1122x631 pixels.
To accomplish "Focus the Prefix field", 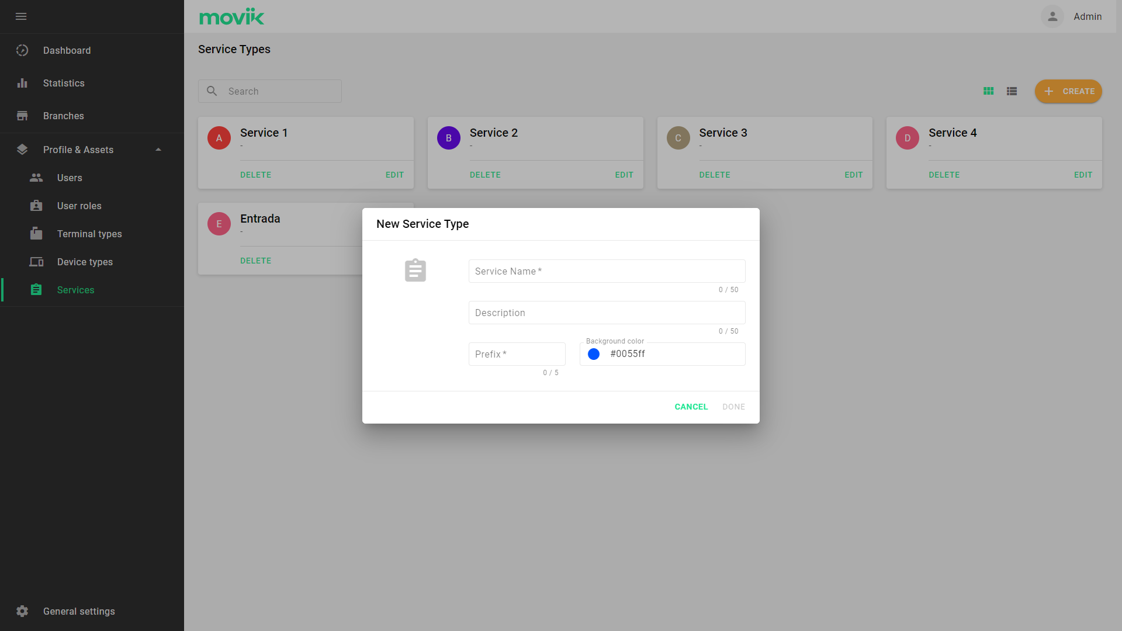I will tap(517, 354).
